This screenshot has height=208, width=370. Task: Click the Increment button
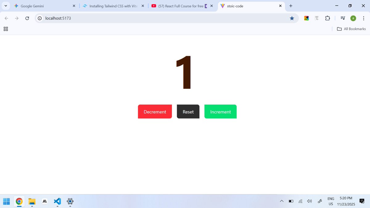(x=220, y=112)
